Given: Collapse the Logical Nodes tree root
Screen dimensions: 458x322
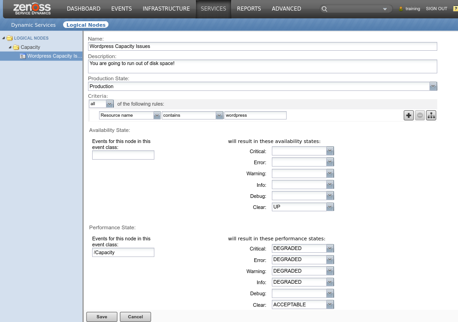Looking at the screenshot, I should click(x=4, y=38).
